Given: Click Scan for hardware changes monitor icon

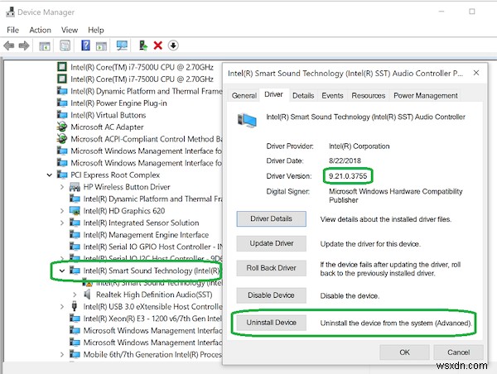Looking at the screenshot, I should point(122,46).
